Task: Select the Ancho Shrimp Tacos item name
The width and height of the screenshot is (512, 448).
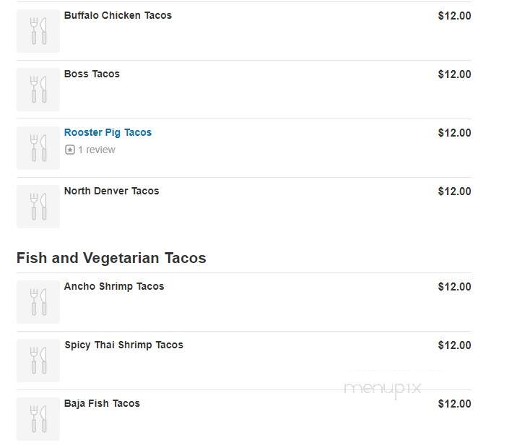Action: pos(114,286)
